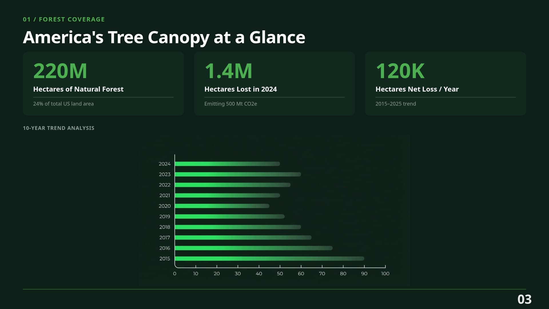Click the Emitting 500 Mt CO2e subtext
Viewport: 549px width, 309px height.
(x=230, y=104)
